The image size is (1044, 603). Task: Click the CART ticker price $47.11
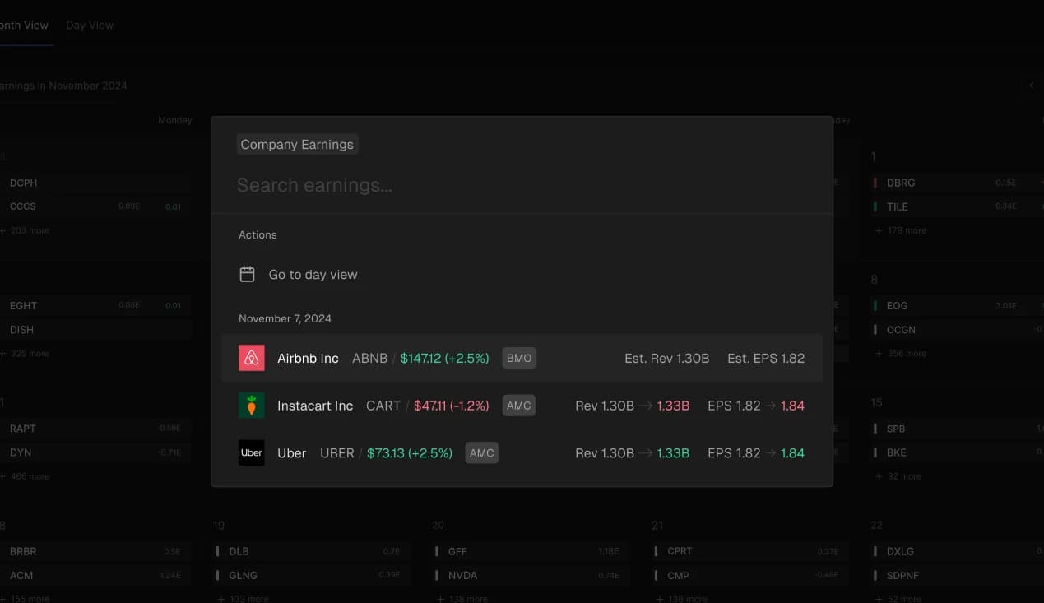(x=451, y=406)
